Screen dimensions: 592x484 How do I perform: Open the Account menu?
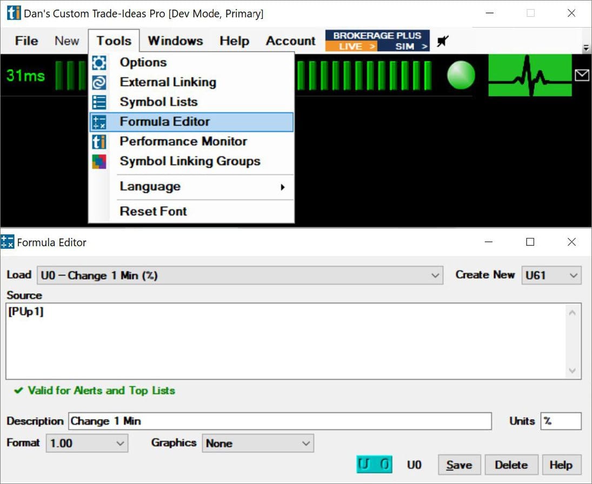(290, 41)
